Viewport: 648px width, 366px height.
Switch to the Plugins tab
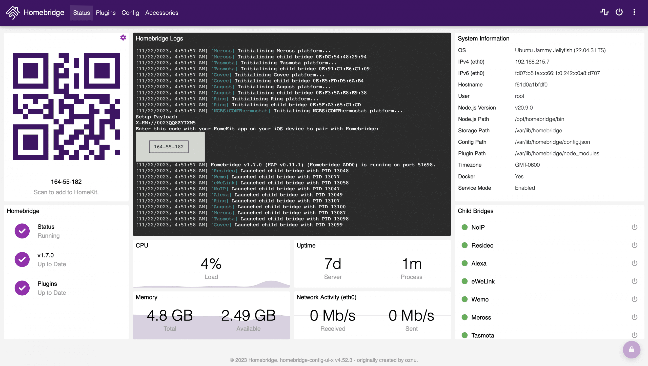tap(106, 13)
